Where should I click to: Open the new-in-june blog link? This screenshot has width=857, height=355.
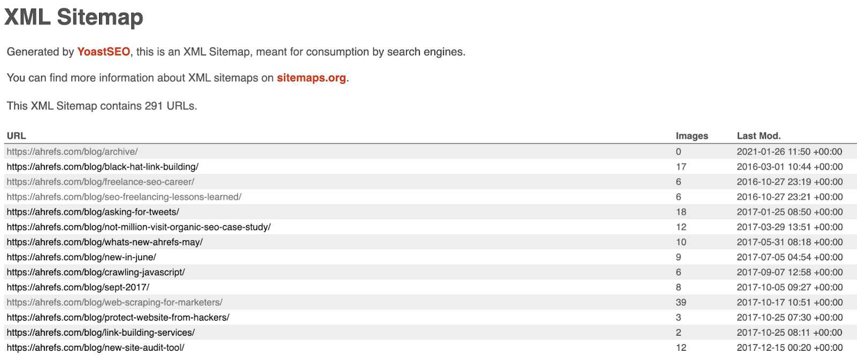point(81,257)
